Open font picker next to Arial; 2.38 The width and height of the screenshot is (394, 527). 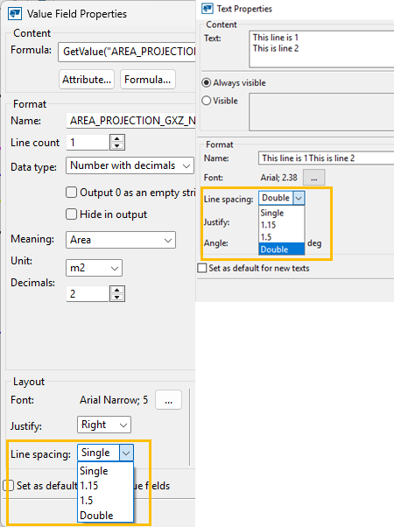pos(314,178)
